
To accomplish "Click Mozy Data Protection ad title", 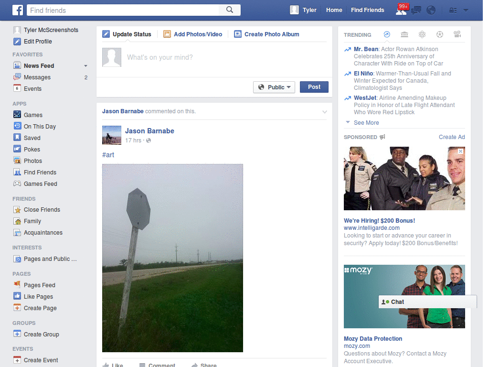I will pos(372,339).
